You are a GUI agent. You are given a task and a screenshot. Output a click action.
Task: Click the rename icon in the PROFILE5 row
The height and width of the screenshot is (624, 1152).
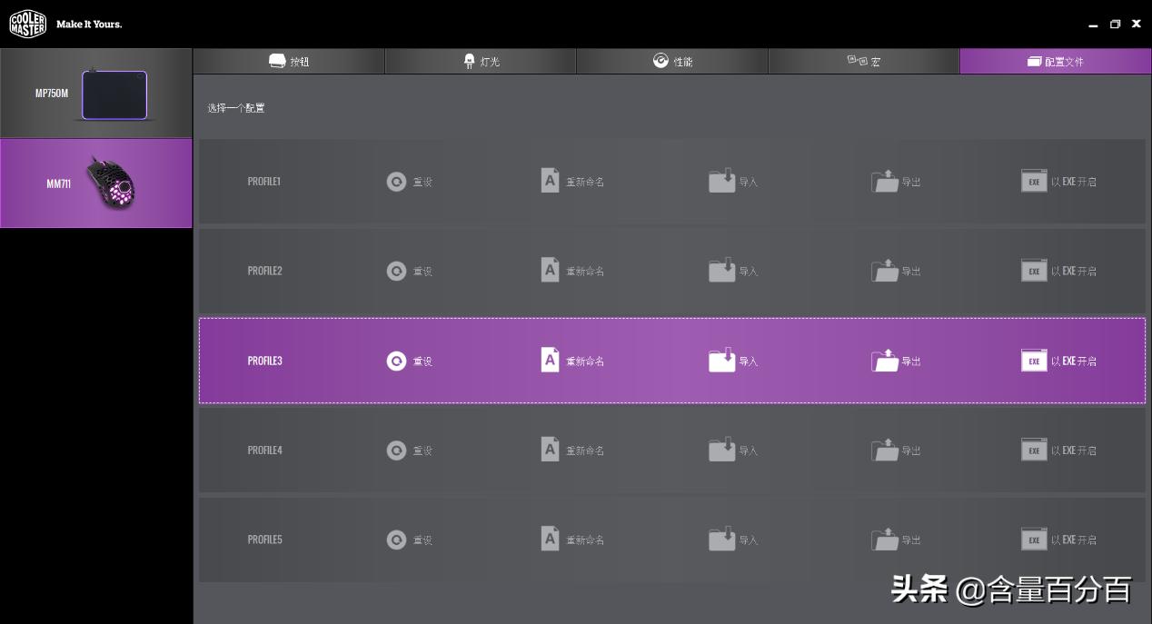point(550,539)
